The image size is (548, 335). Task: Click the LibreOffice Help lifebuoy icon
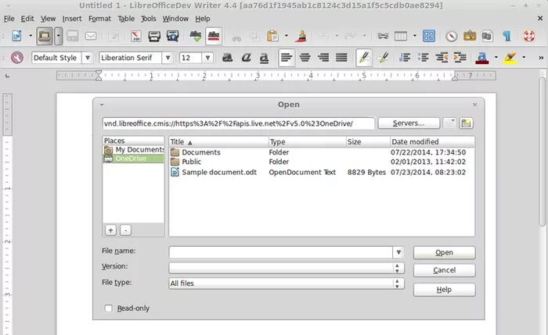pyautogui.click(x=528, y=36)
